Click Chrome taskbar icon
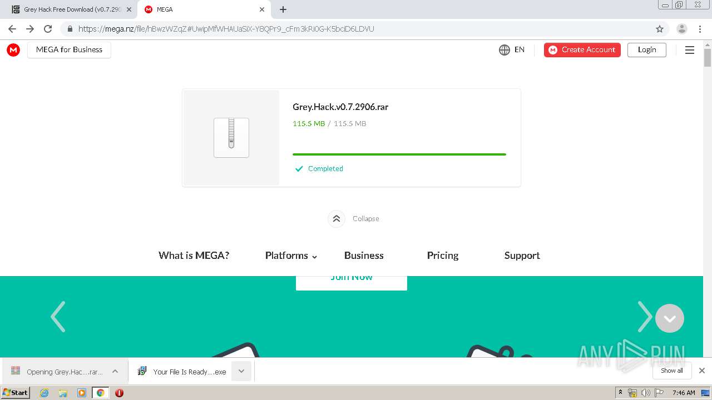712x400 pixels. [x=101, y=393]
